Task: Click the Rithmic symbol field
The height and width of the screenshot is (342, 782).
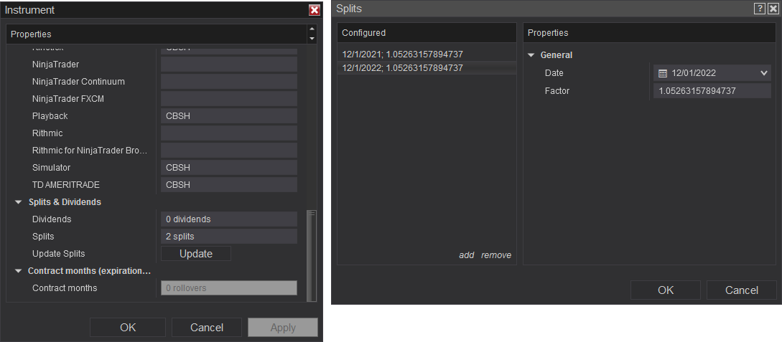Action: (229, 133)
